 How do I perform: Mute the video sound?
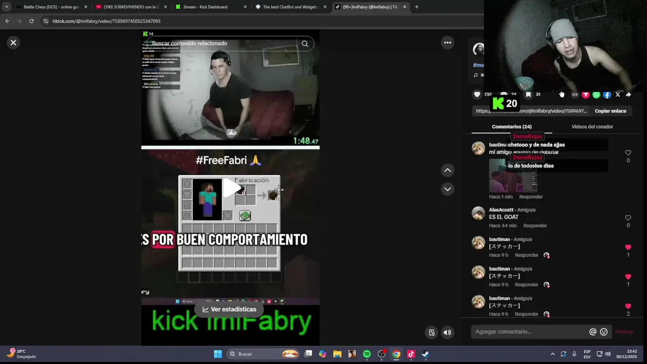tap(447, 332)
